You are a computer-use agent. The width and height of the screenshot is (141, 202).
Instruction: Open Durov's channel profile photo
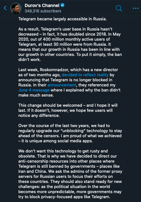click(16, 8)
